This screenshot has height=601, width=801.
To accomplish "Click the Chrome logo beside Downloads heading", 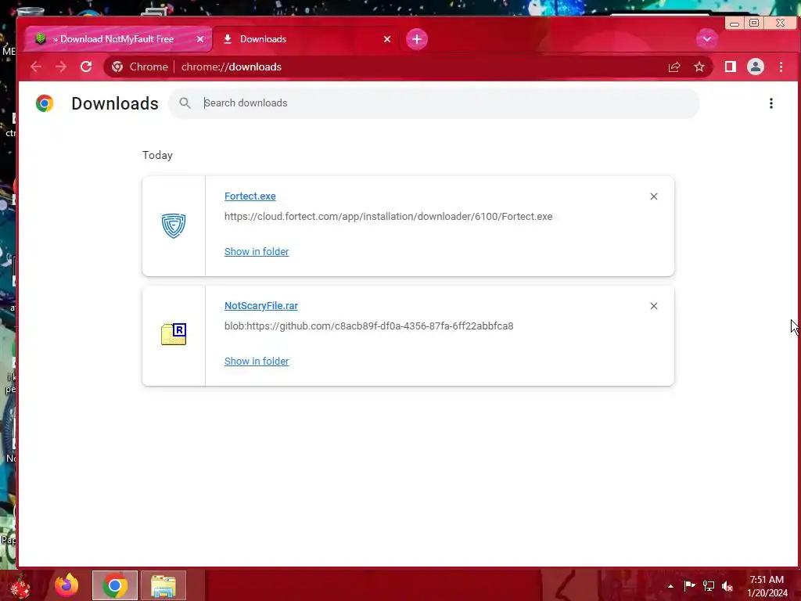I will coord(45,103).
